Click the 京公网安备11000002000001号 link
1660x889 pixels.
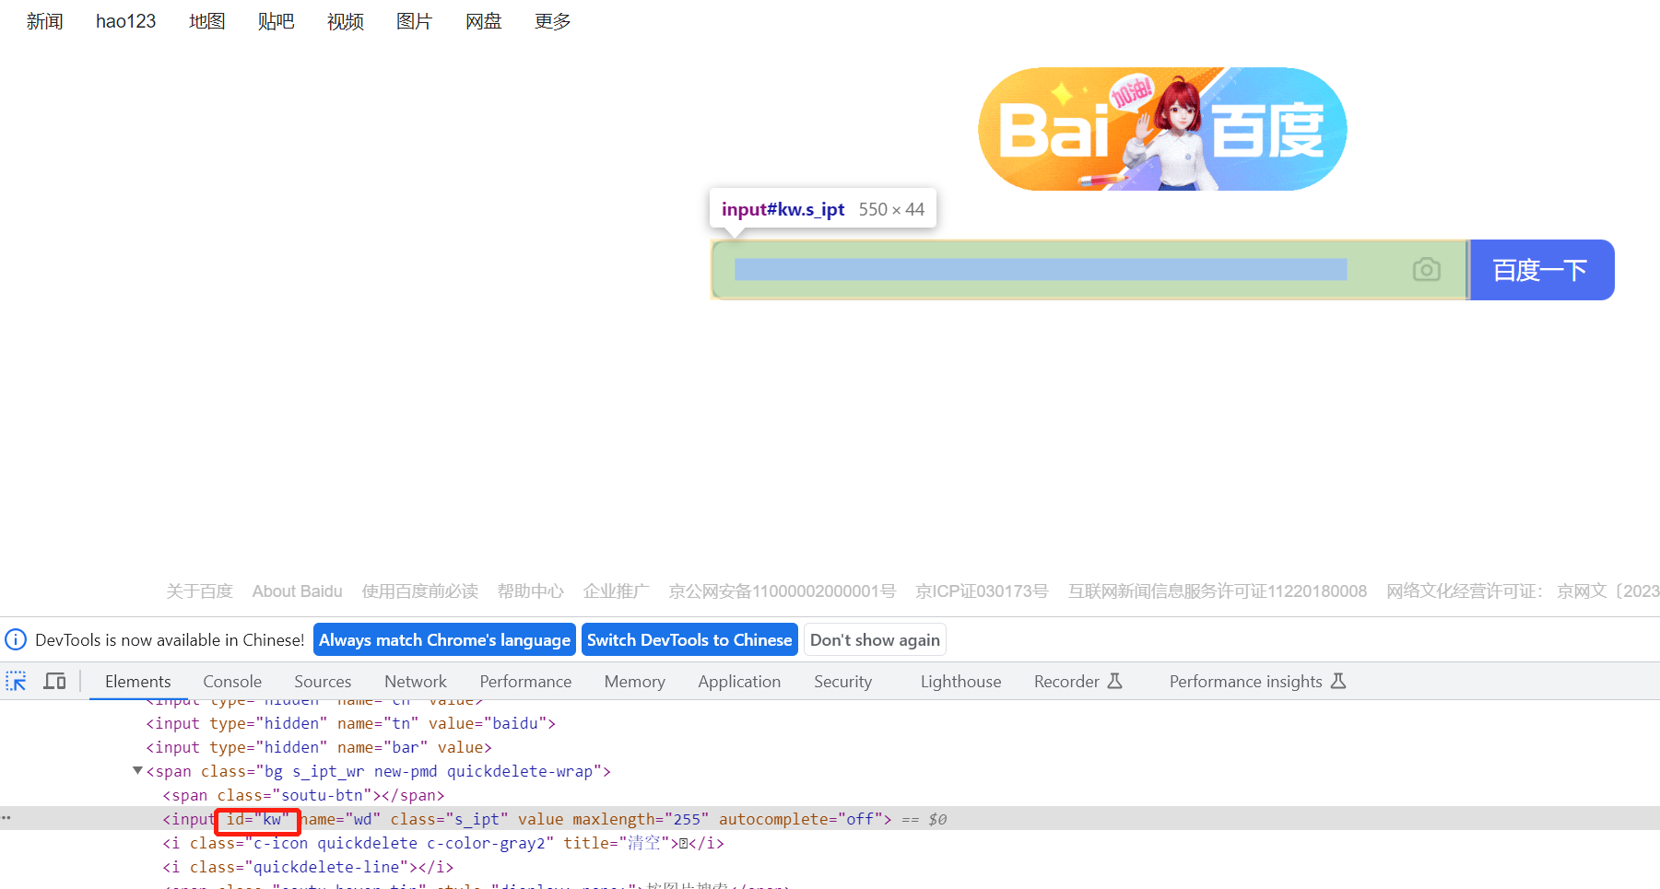[x=782, y=591]
